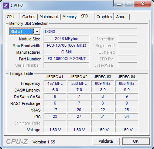Viewport: 154px width, 149px height.
Task: Click the Part Number field F3-10600CL9-2GBNT
Action: tap(66, 59)
